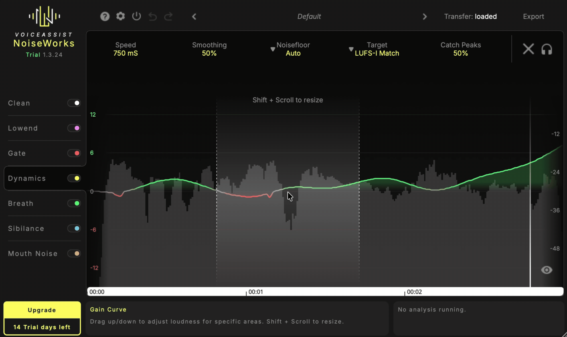The image size is (567, 337).
Task: Toggle the eye visibility icon
Action: (x=546, y=270)
